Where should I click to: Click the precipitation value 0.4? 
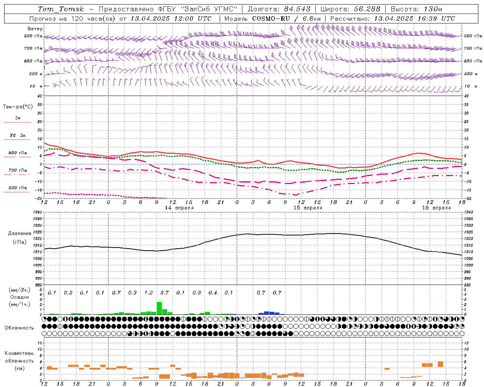coord(213,293)
